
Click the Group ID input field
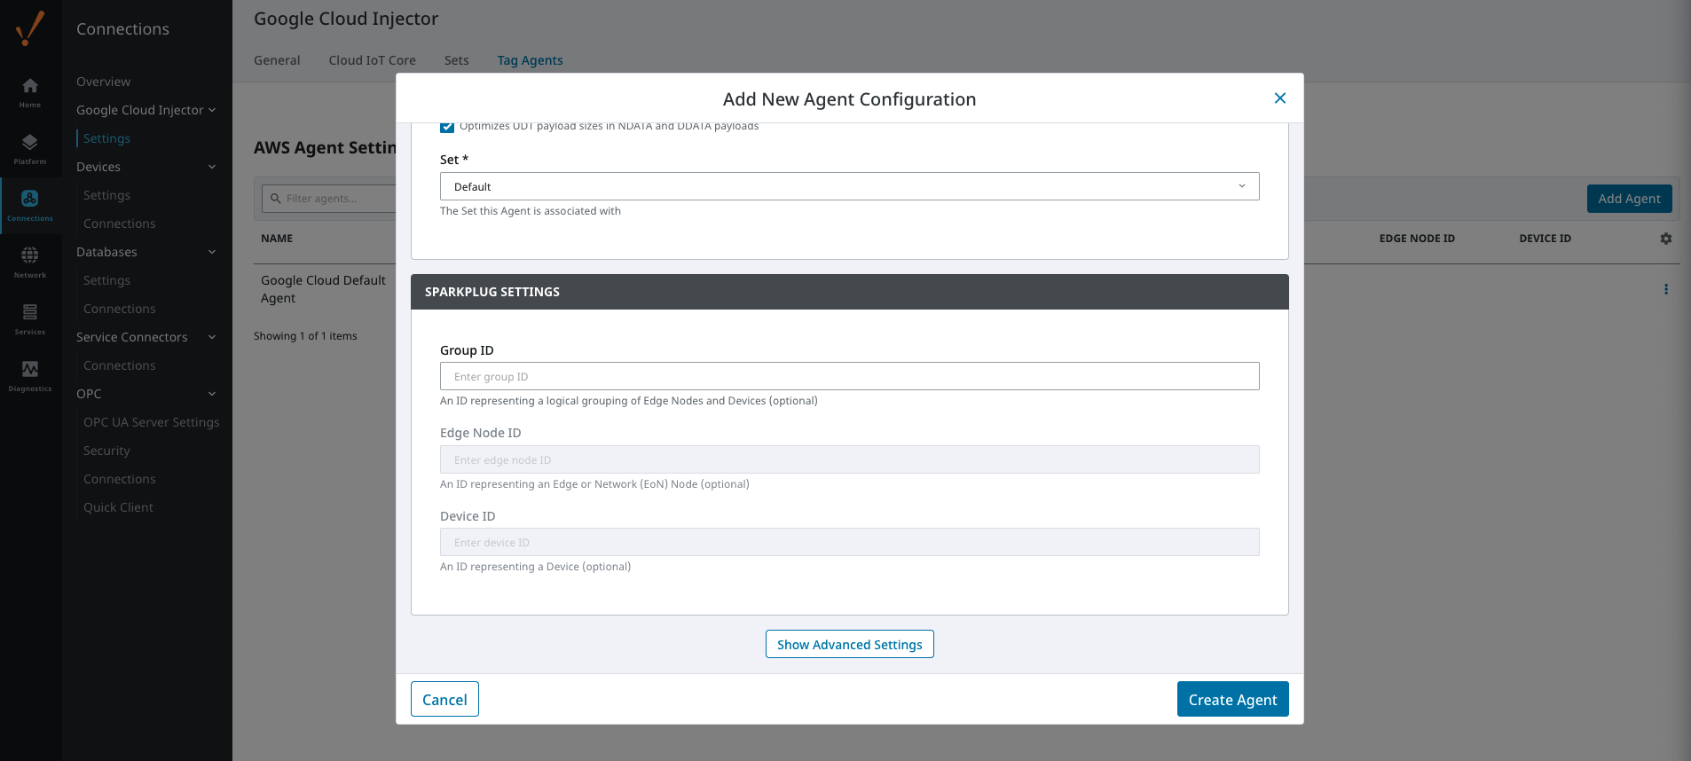coord(849,376)
